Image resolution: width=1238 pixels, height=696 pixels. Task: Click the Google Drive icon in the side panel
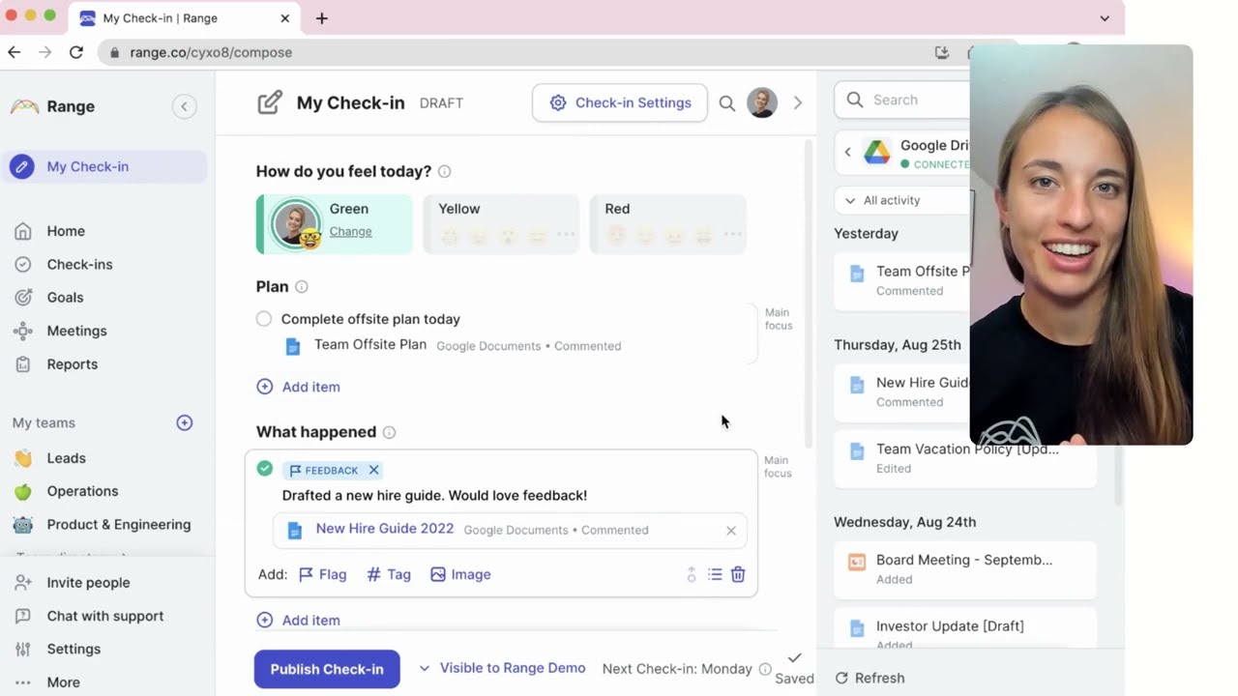876,153
